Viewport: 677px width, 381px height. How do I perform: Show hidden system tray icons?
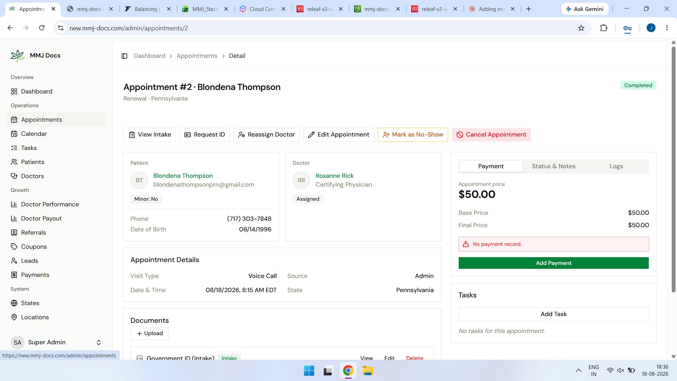(x=579, y=370)
